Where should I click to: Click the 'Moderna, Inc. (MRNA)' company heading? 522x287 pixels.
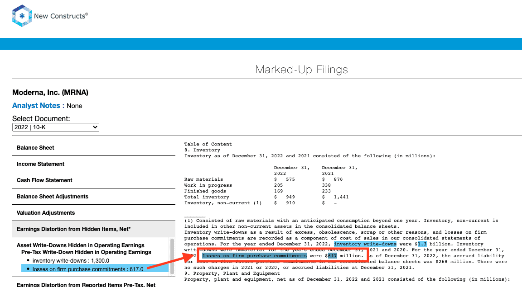coord(50,92)
